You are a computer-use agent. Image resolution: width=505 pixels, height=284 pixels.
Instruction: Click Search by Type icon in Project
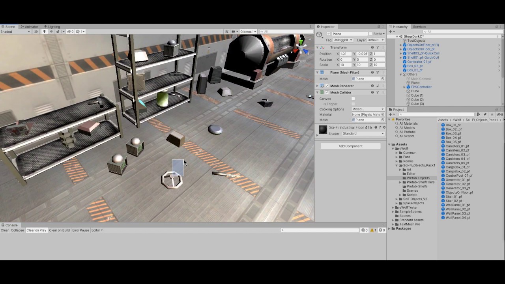tap(479, 114)
